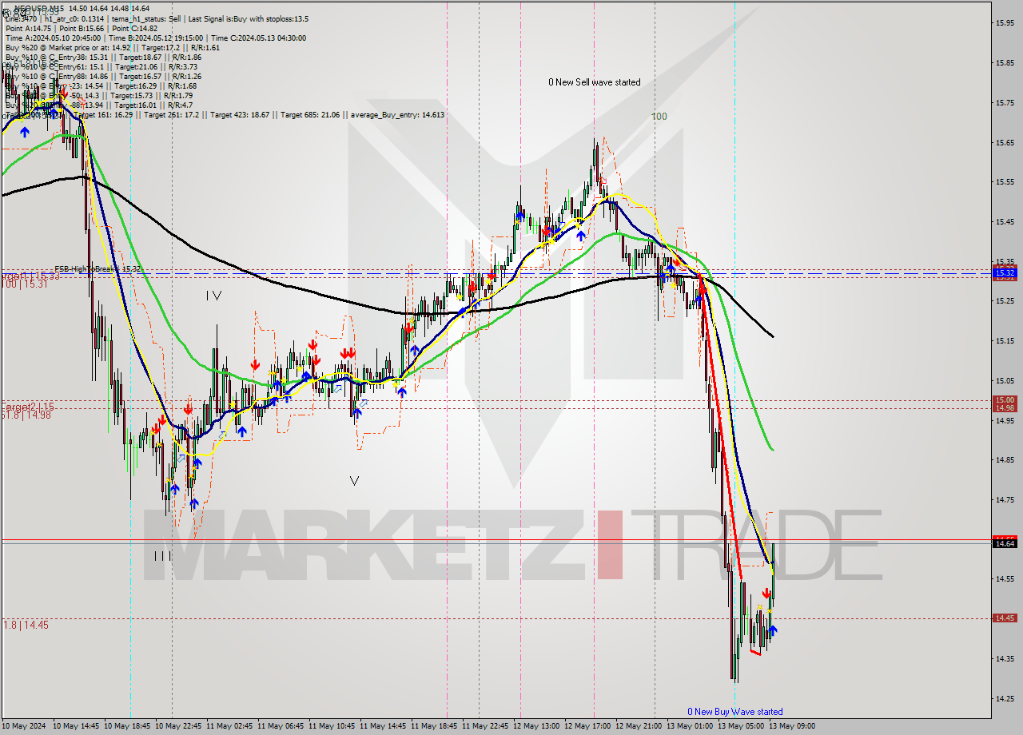Click the '13 May 05:00' time axis label
The height and width of the screenshot is (735, 1023).
point(740,726)
